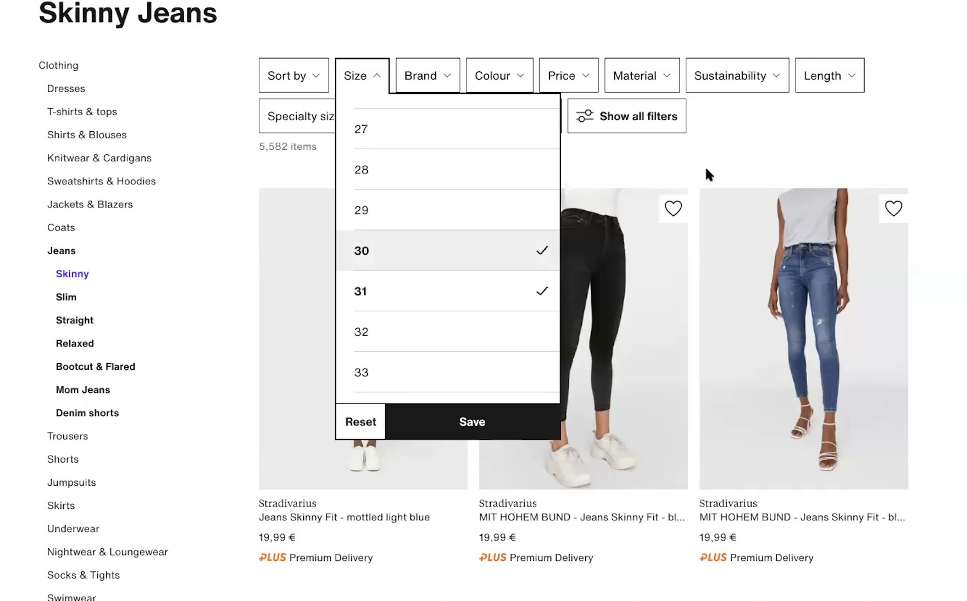Save the selected size filters

tap(472, 422)
